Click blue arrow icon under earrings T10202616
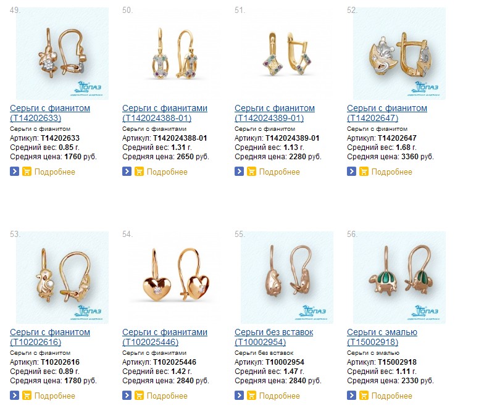The height and width of the screenshot is (411, 484). pos(15,395)
